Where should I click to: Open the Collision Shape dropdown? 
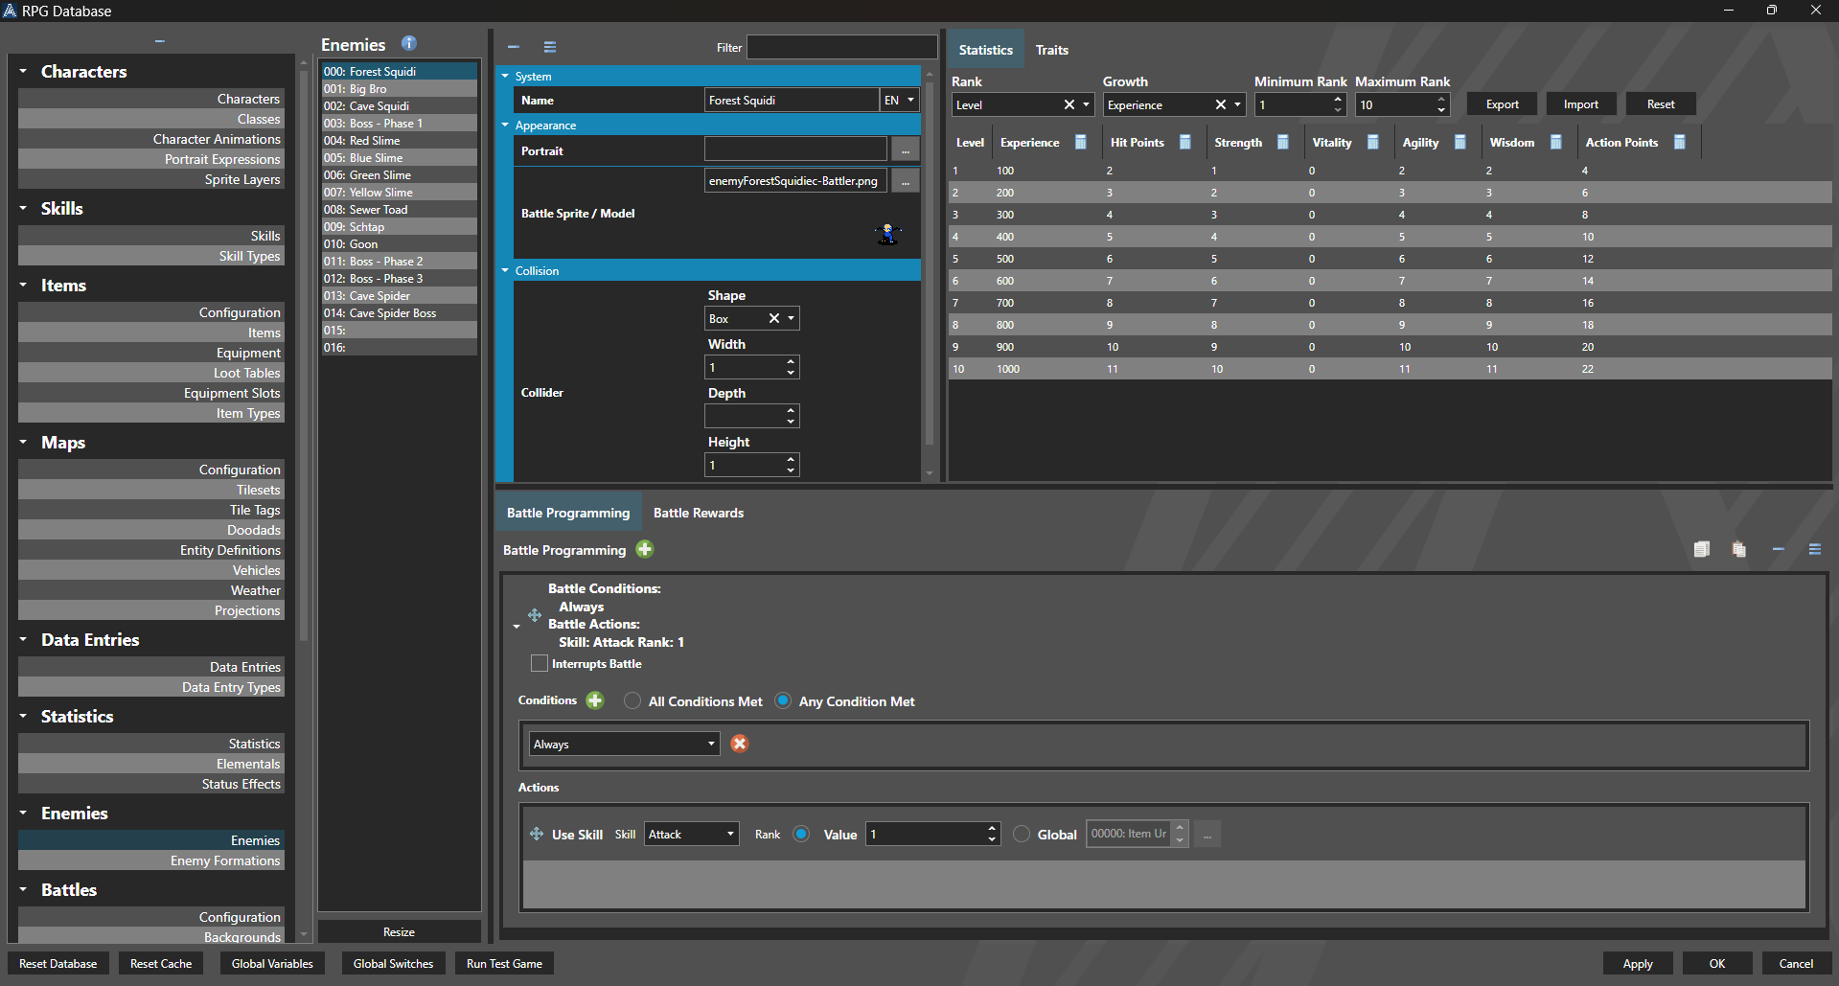tap(791, 318)
